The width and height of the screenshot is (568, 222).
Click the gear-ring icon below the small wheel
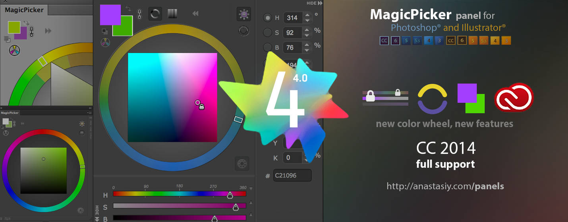pyautogui.click(x=81, y=210)
